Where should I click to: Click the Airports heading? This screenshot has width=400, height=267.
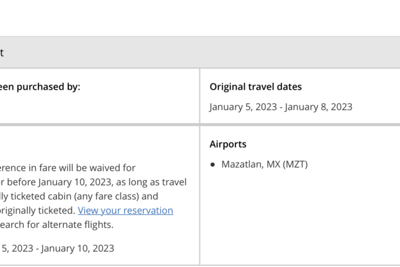point(228,144)
